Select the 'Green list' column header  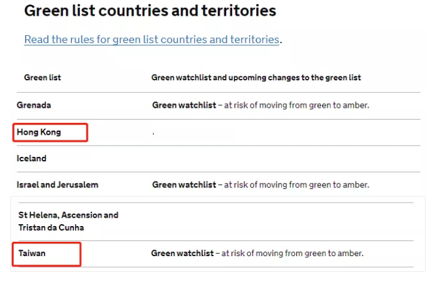click(42, 77)
